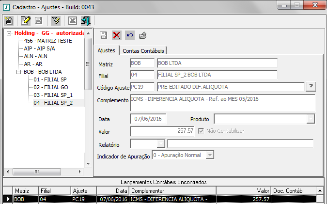Open the Relatório dropdown
This screenshot has height=204, width=327.
pos(161,143)
